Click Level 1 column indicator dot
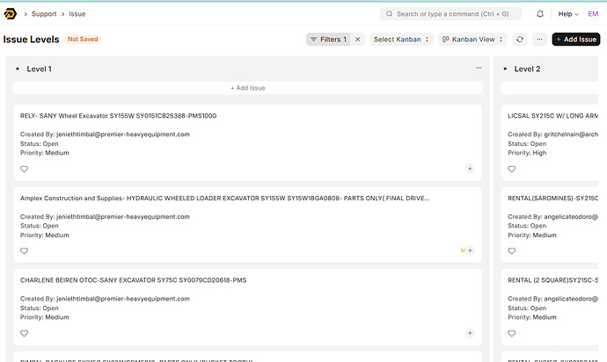Image resolution: width=607 pixels, height=362 pixels. (x=18, y=69)
